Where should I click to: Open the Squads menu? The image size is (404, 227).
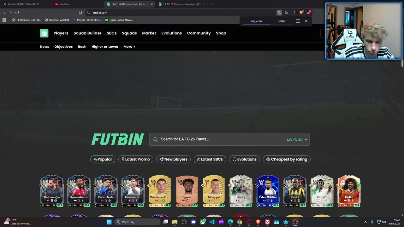point(129,33)
